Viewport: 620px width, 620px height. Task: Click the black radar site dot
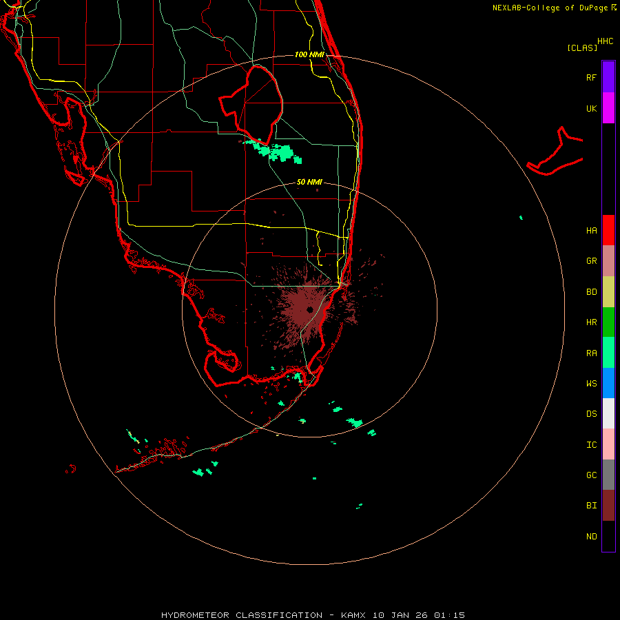(309, 309)
